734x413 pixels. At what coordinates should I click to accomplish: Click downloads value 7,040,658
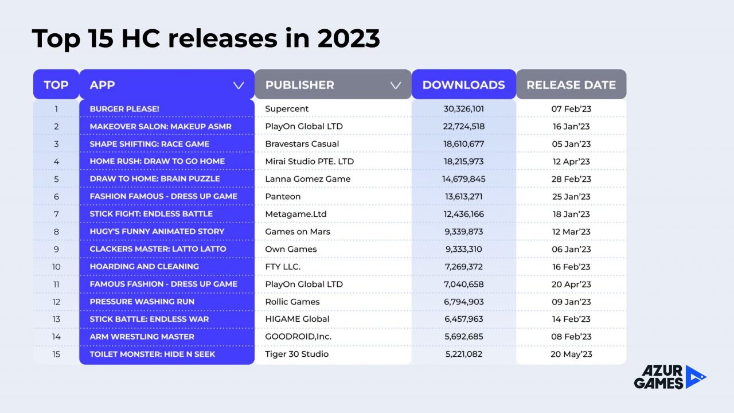pyautogui.click(x=464, y=284)
